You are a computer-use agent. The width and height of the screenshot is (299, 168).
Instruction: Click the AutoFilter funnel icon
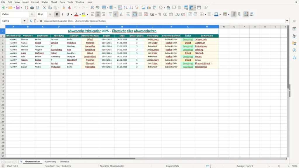point(137,8)
